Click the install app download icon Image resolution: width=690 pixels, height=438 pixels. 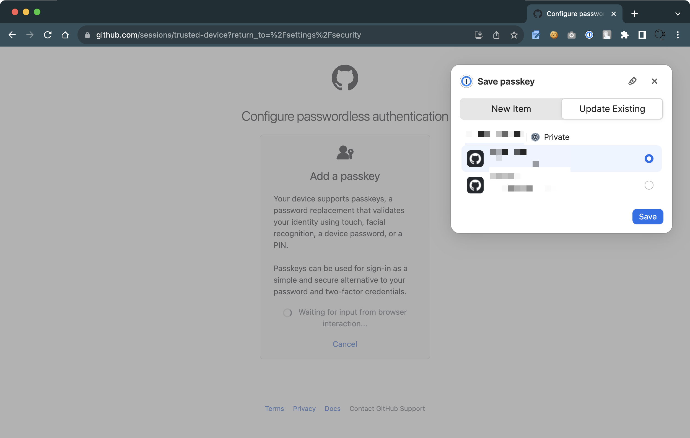click(x=478, y=35)
